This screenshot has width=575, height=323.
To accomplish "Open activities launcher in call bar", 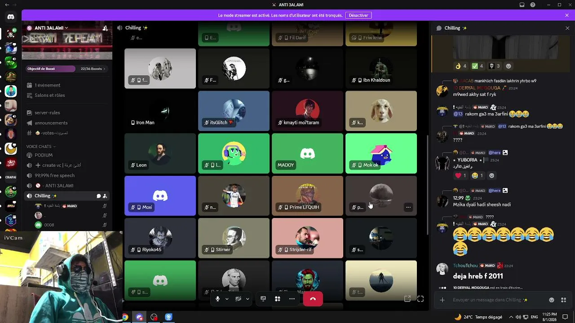I will click(278, 299).
